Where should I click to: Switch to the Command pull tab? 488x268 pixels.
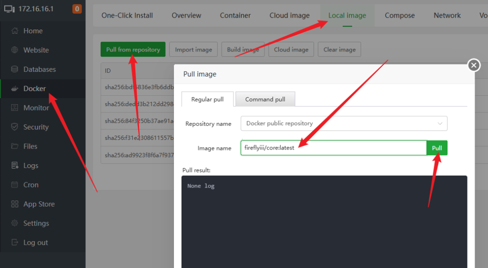pyautogui.click(x=265, y=99)
